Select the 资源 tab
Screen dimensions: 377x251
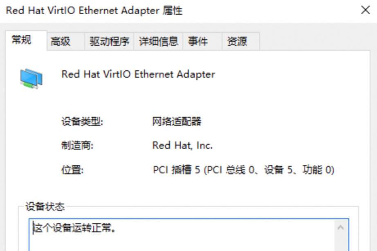click(237, 41)
